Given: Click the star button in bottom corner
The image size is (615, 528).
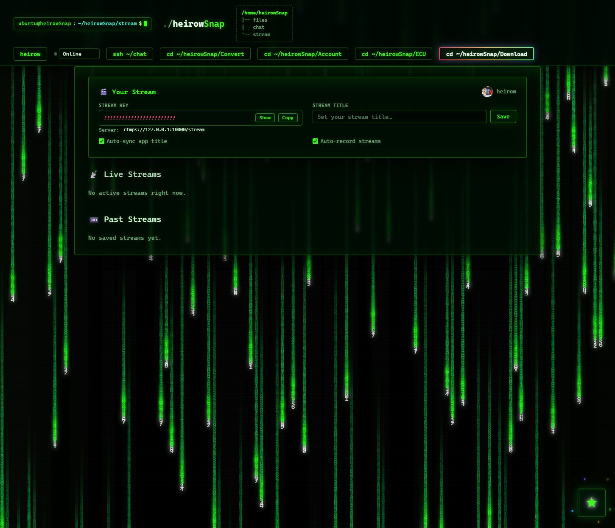Looking at the screenshot, I should tap(591, 503).
